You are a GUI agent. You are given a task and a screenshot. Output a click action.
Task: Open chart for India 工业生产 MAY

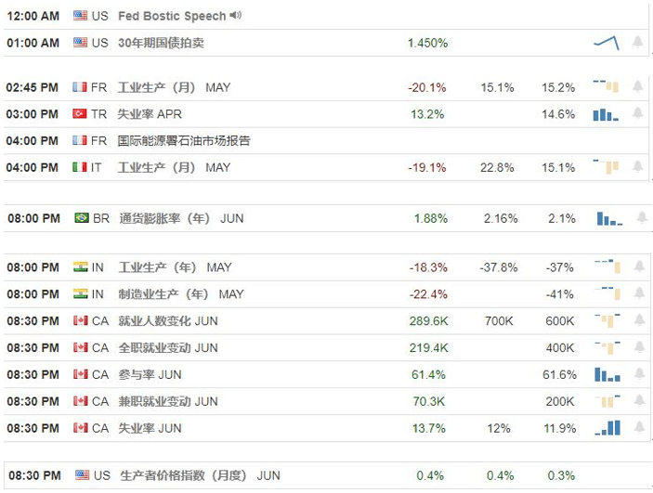[x=607, y=266]
